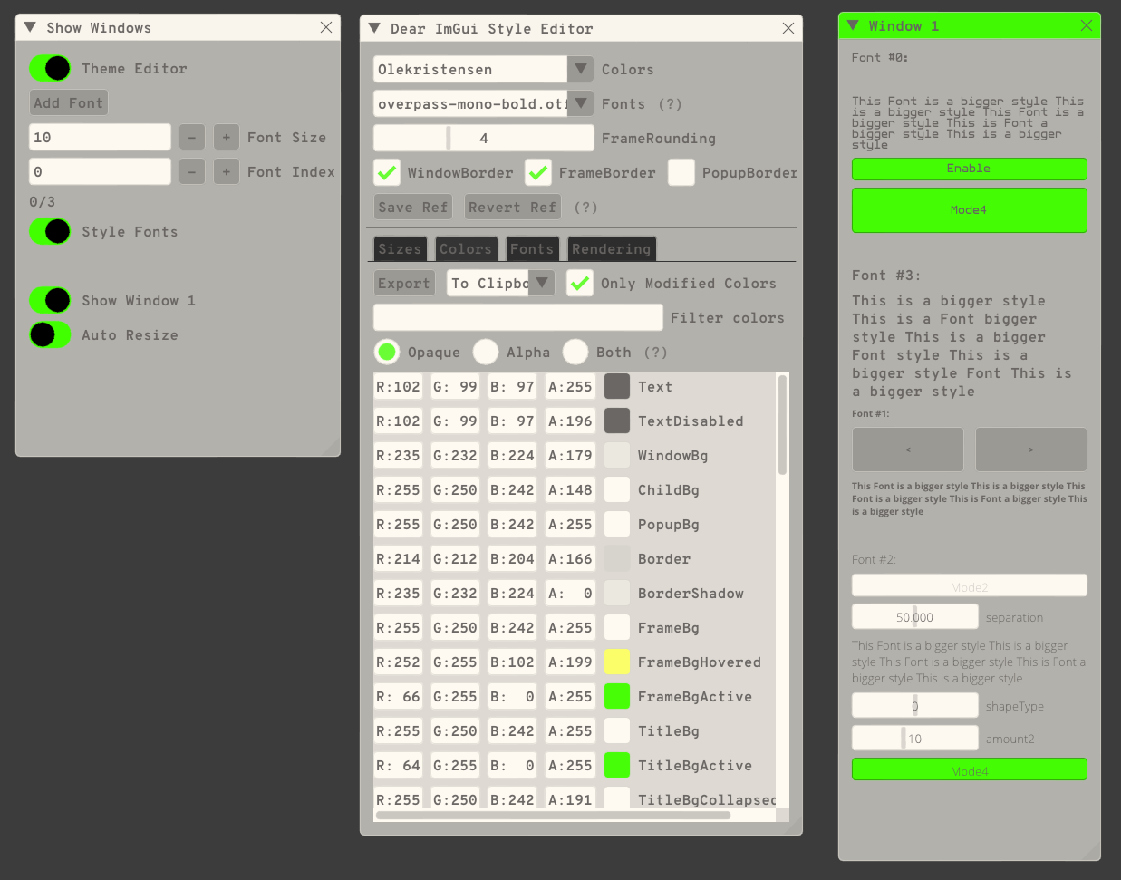Open the PopupBg color swatch

tap(617, 524)
